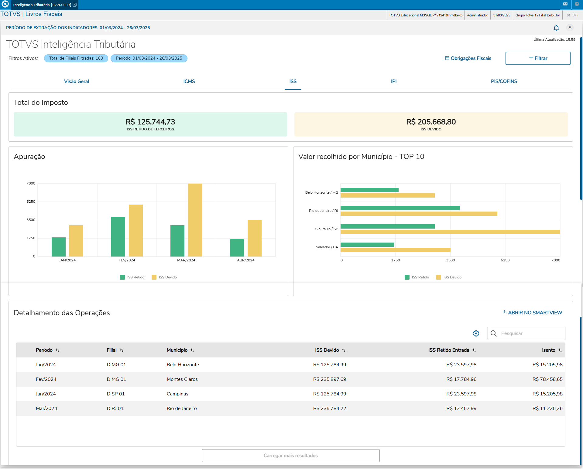Switch to the PIS/COFINS tab
The width and height of the screenshot is (583, 469).
tap(504, 81)
